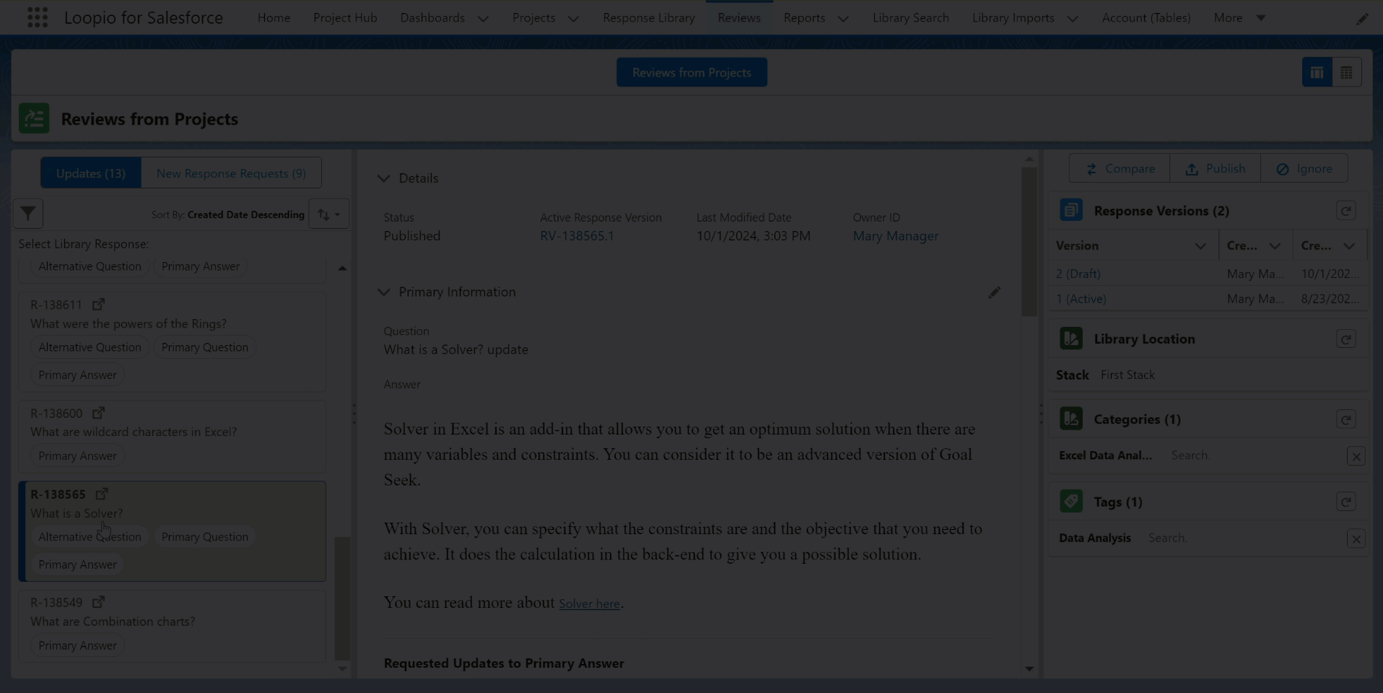Remove the Excel Data Anal... category

pos(1356,456)
